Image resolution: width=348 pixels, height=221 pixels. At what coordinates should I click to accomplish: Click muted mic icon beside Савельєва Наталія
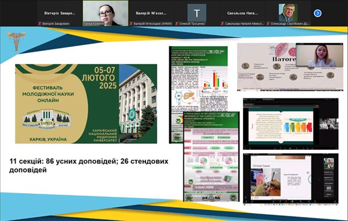tap(222, 24)
